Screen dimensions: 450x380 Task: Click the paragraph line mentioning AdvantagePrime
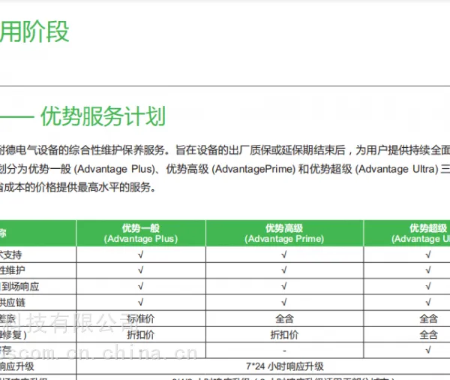[225, 169]
